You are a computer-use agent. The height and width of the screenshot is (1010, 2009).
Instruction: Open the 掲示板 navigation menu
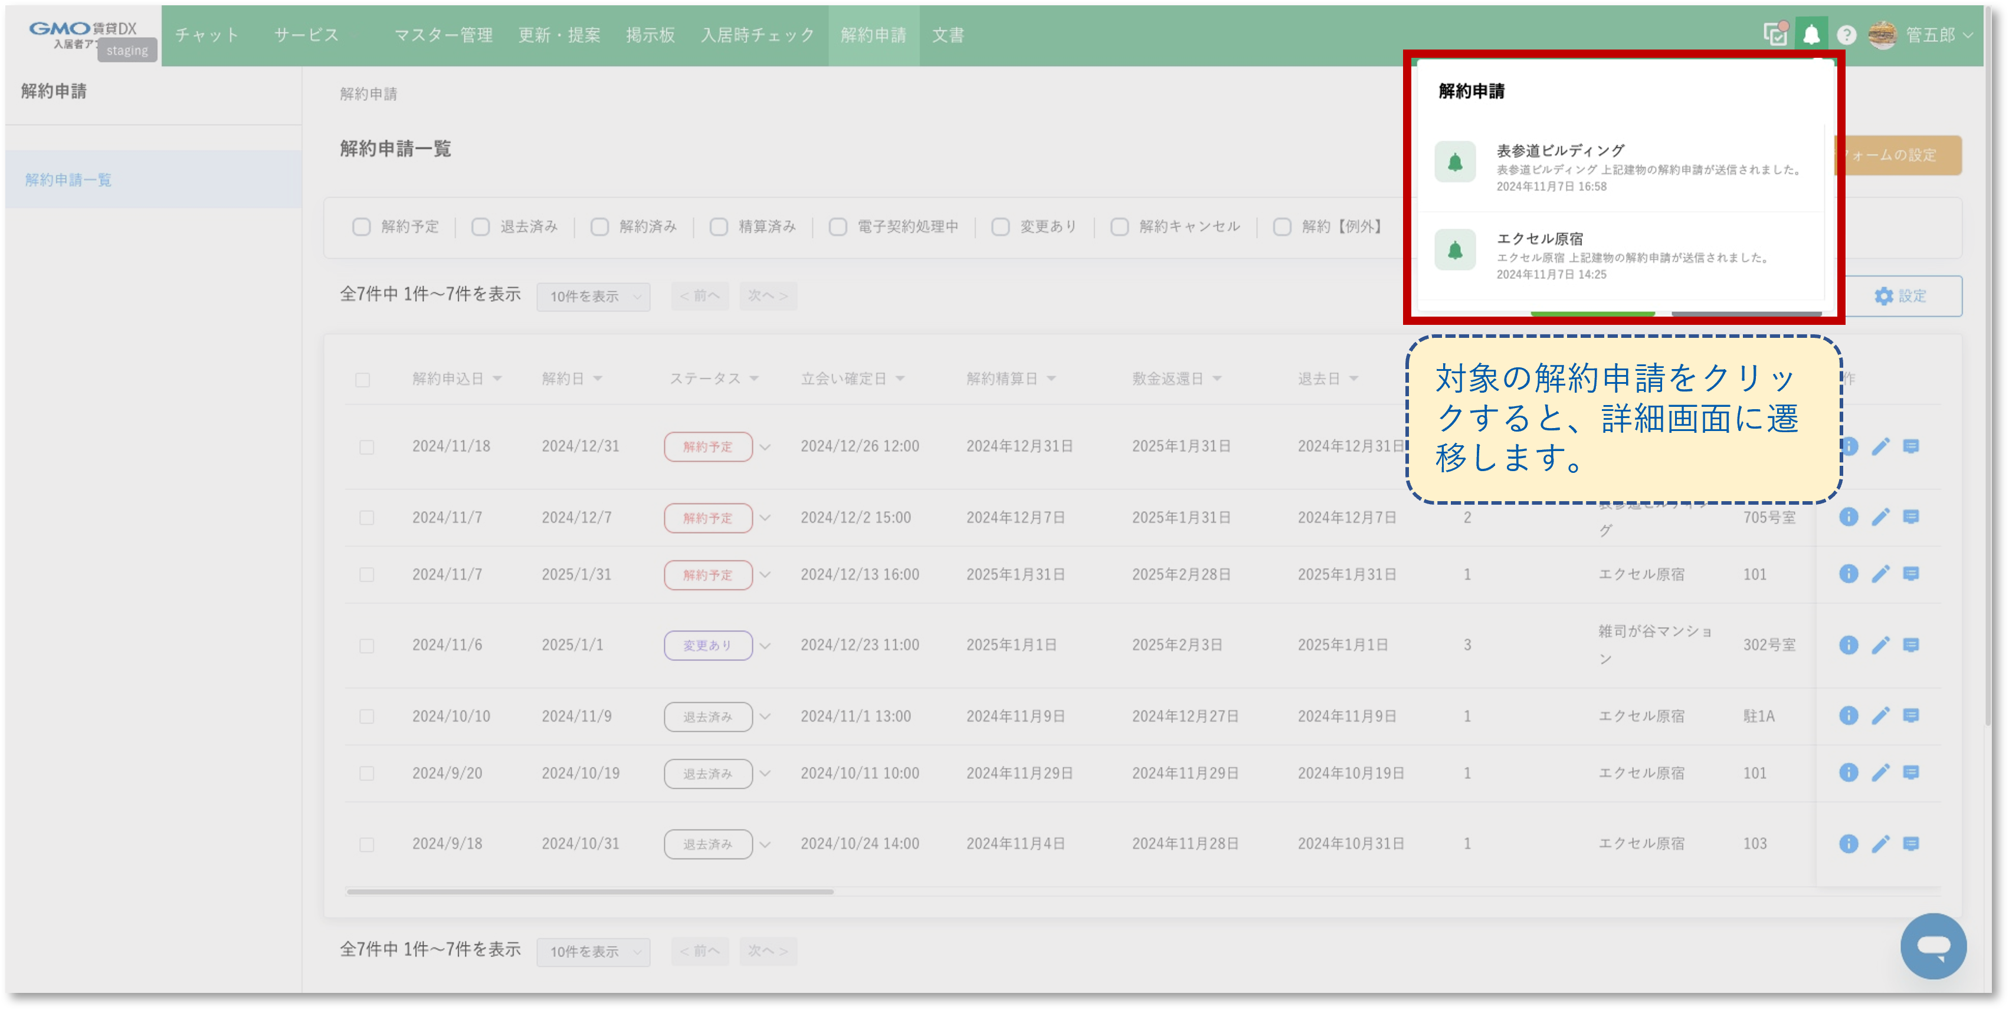coord(650,34)
